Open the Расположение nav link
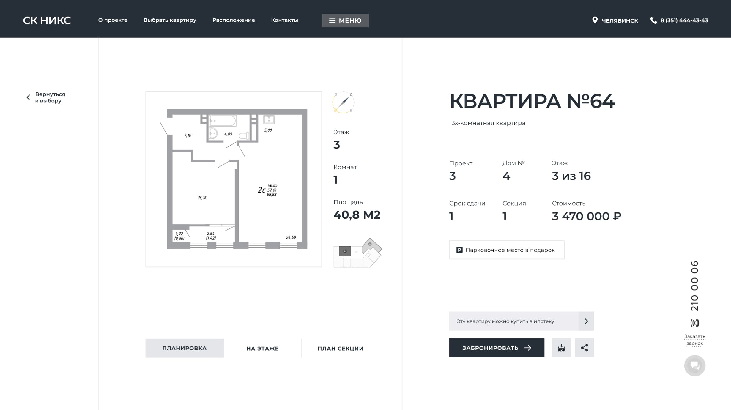The width and height of the screenshot is (731, 410). tap(234, 20)
